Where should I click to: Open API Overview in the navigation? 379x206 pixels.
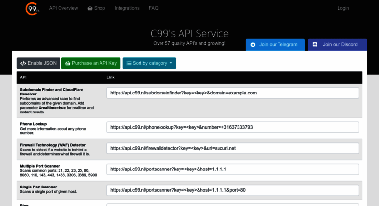click(63, 8)
